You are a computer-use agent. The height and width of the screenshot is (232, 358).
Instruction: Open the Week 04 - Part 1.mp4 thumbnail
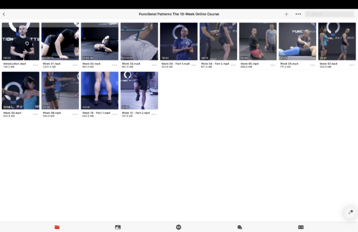179,41
